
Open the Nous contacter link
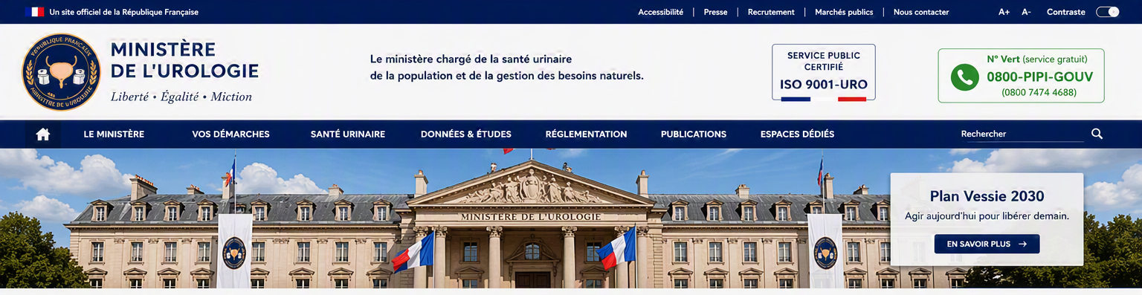point(921,12)
